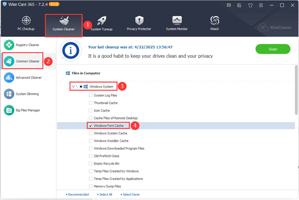The image size is (299, 200).
Task: Check Windows Downloaded Program Files checkbox
Action: click(x=91, y=148)
